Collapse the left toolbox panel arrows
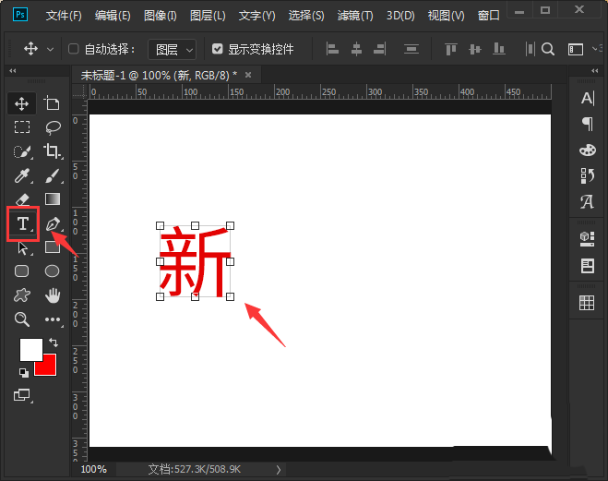The width and height of the screenshot is (608, 481). point(13,70)
